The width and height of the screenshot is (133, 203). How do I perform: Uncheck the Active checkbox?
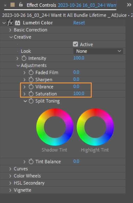coord(75,44)
